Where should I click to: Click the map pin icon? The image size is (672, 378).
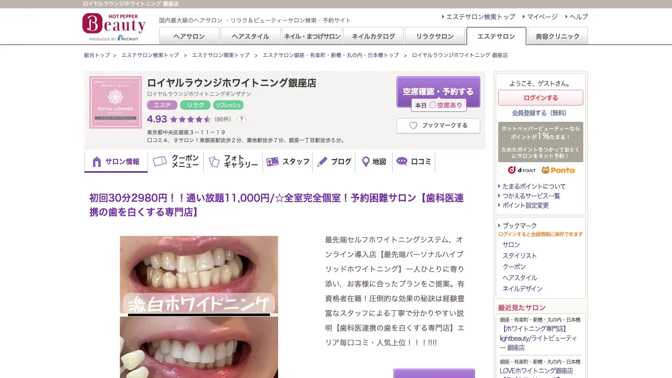tap(366, 162)
